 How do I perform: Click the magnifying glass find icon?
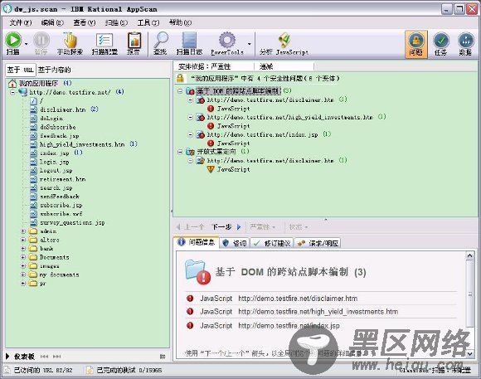click(160, 40)
